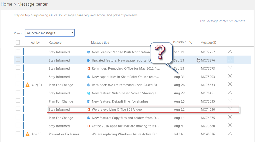Toggle sort order arrow next to Published
The height and width of the screenshot is (142, 255).
[x=191, y=42]
